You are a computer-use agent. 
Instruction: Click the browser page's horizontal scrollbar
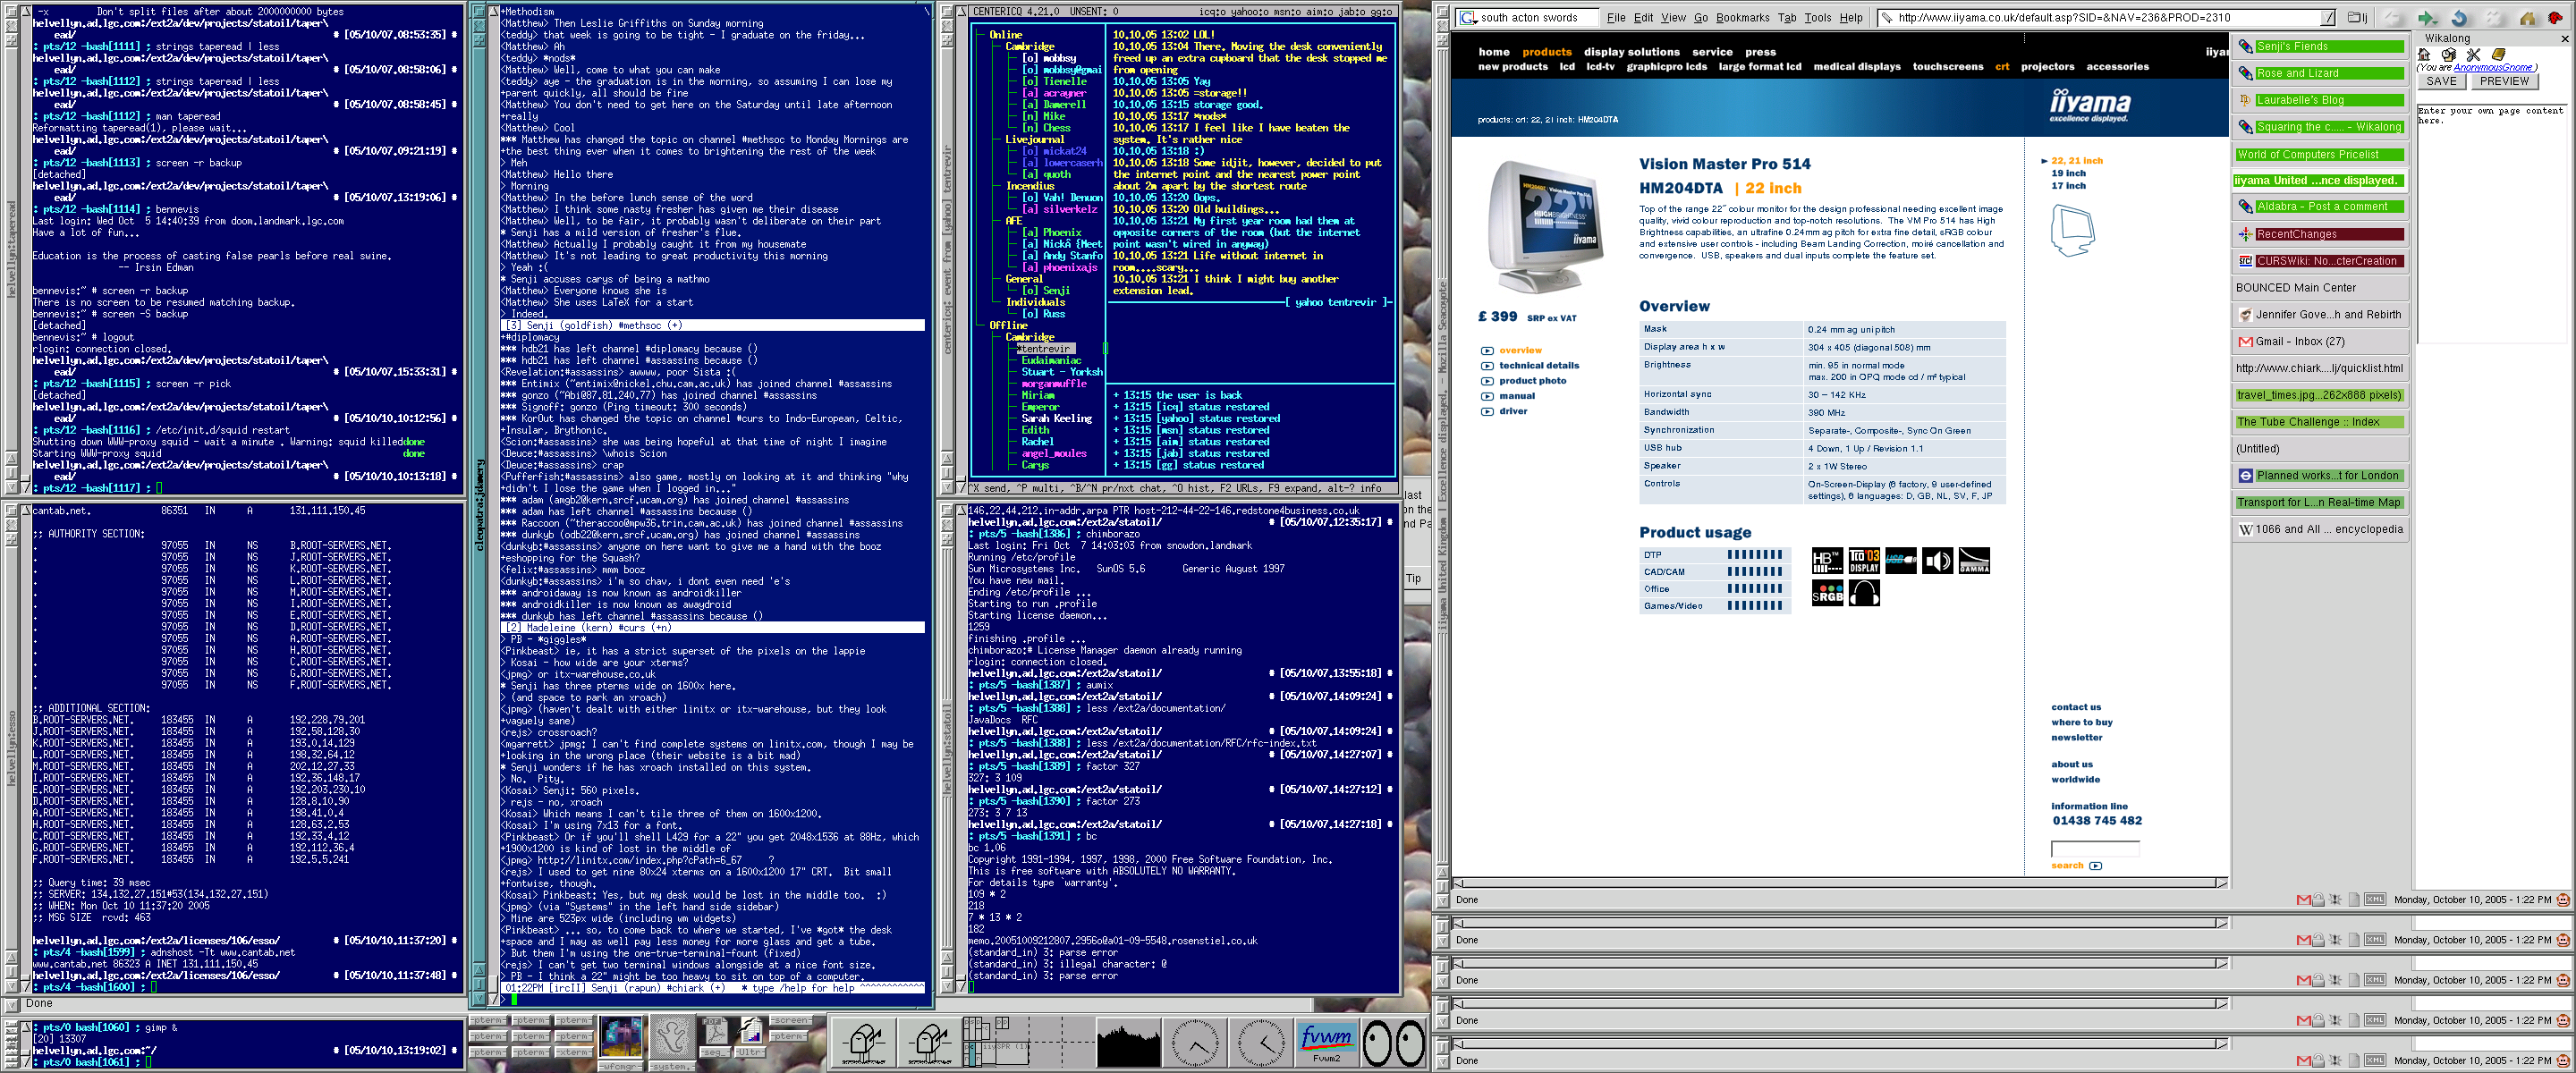point(1838,883)
